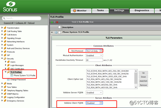Click the search magnifier icon
Screen dimensions: 161x108
point(4,18)
